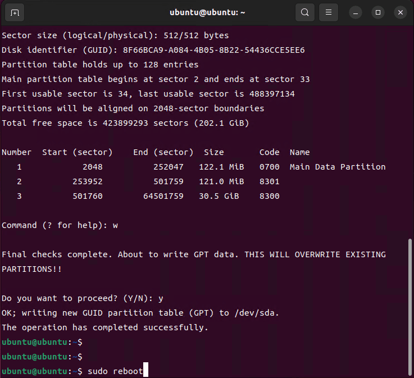Click the Main Data Partition name

coord(338,167)
